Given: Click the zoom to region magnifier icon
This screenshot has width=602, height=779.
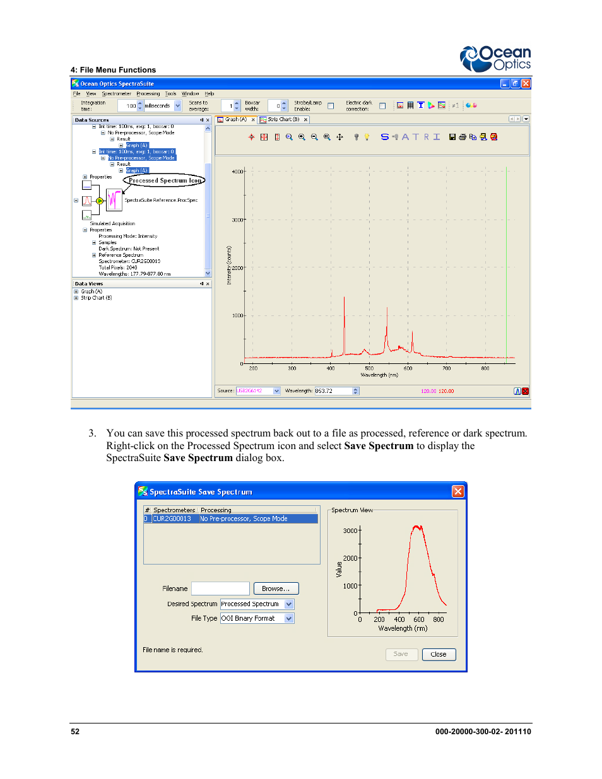Looking at the screenshot, I should 289,137.
